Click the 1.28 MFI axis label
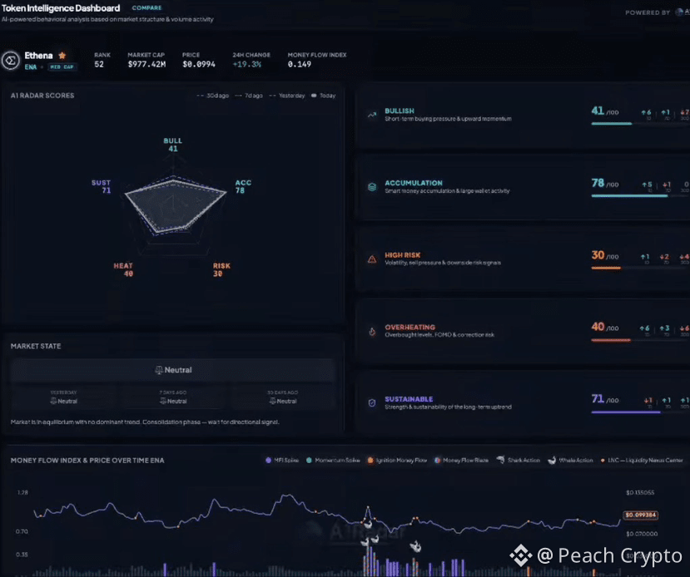This screenshot has height=577, width=690. (22, 492)
